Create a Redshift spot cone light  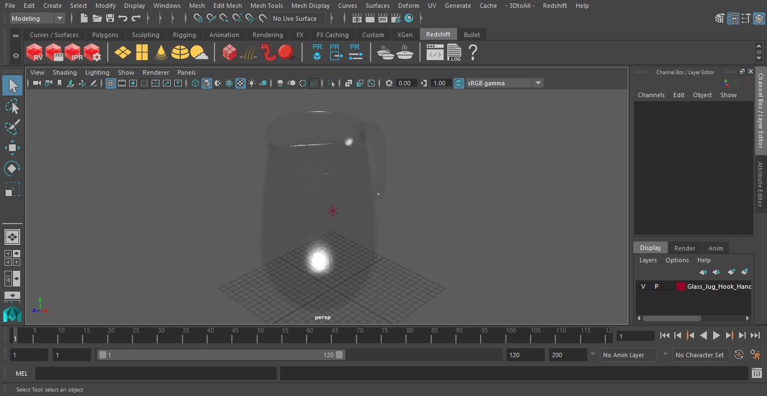point(161,53)
